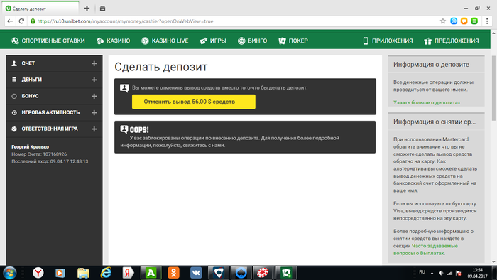
Task: Expand the Деньги sidebar section
Action: tap(94, 80)
